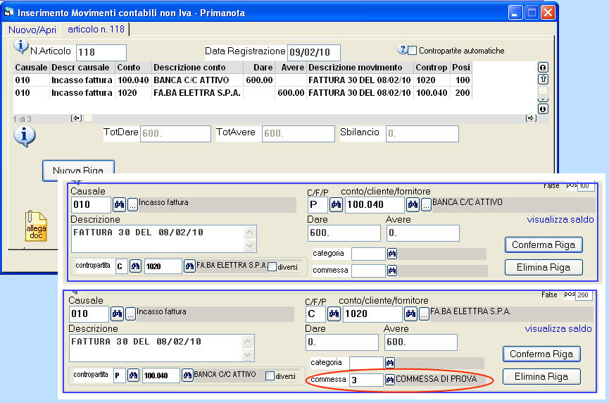Search binoculars beside 1020 account in second panel

[x=410, y=314]
